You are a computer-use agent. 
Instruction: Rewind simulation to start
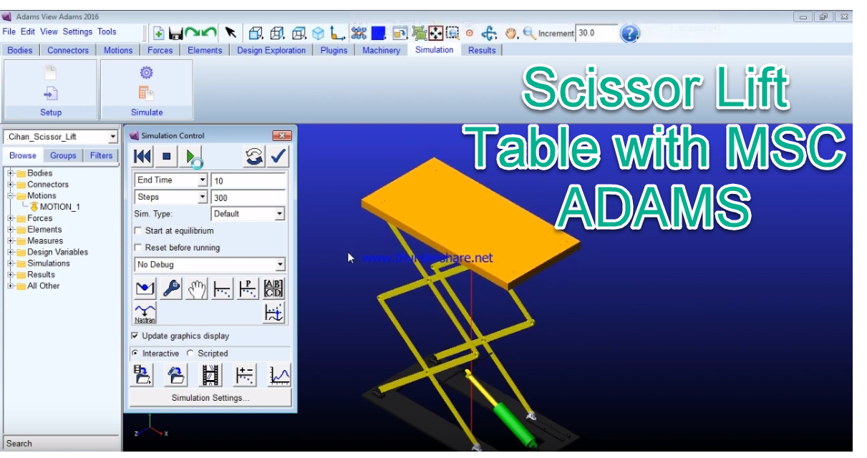143,156
